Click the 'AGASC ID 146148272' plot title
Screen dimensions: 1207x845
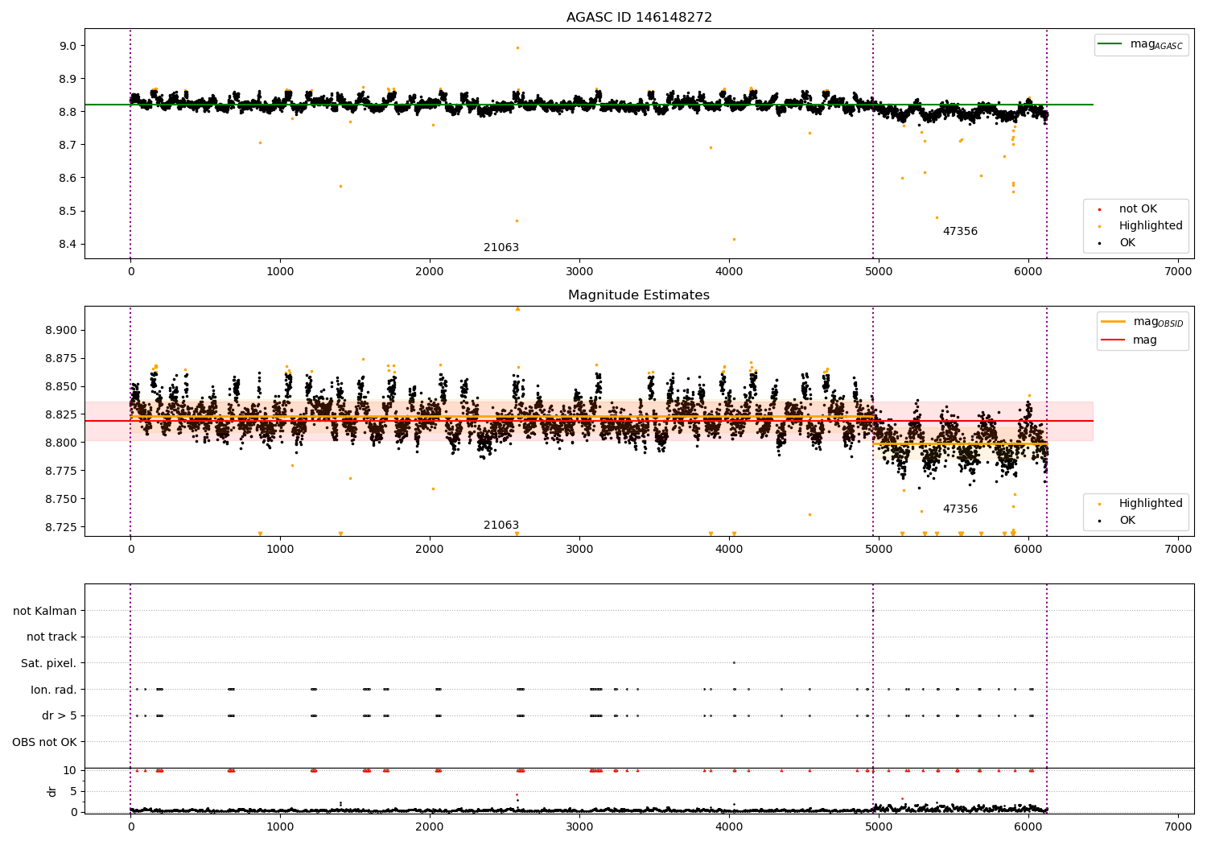[639, 18]
